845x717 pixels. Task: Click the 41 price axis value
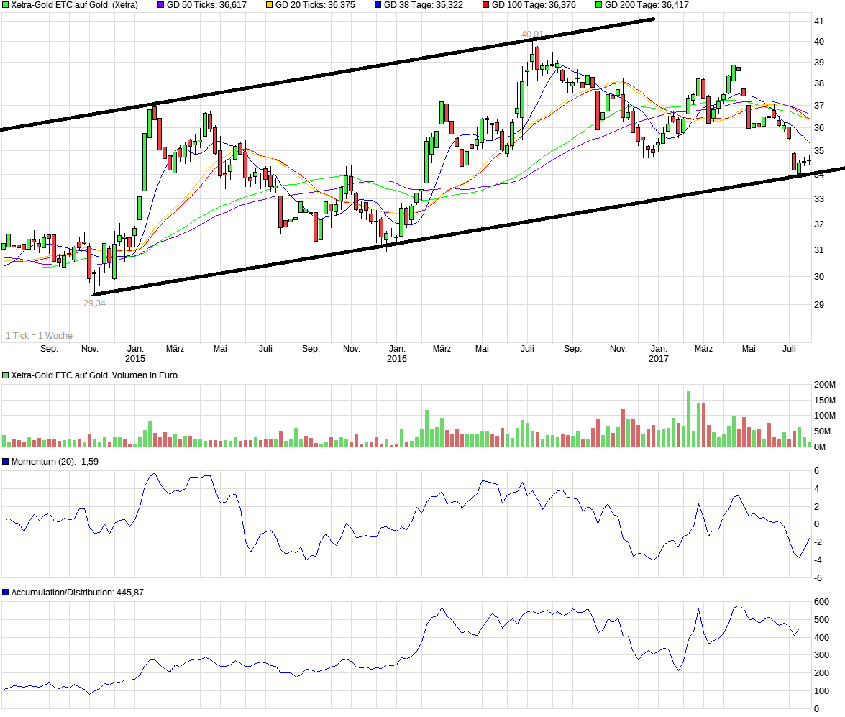(x=818, y=22)
